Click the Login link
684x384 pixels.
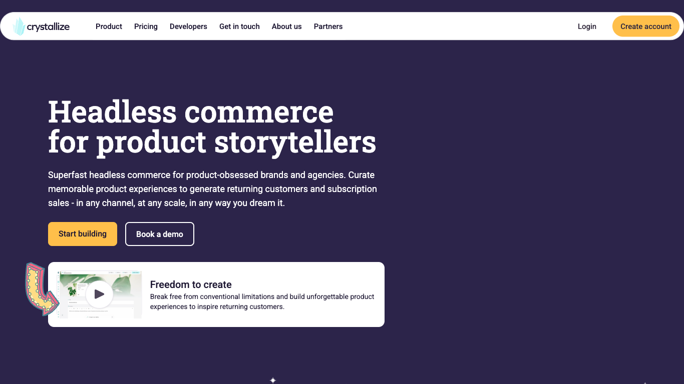coord(587,26)
